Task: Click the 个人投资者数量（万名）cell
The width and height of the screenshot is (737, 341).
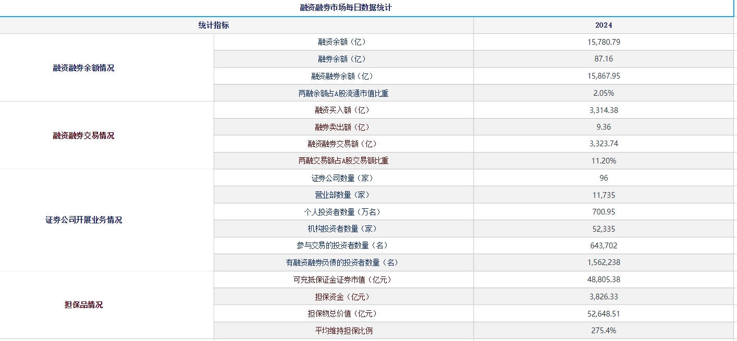Action: 344,211
